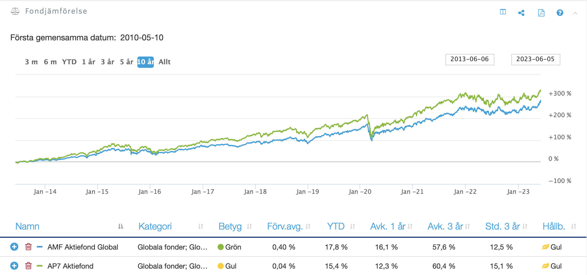Image resolution: width=587 pixels, height=275 pixels.
Task: Export comparison as PDF
Action: click(x=541, y=13)
